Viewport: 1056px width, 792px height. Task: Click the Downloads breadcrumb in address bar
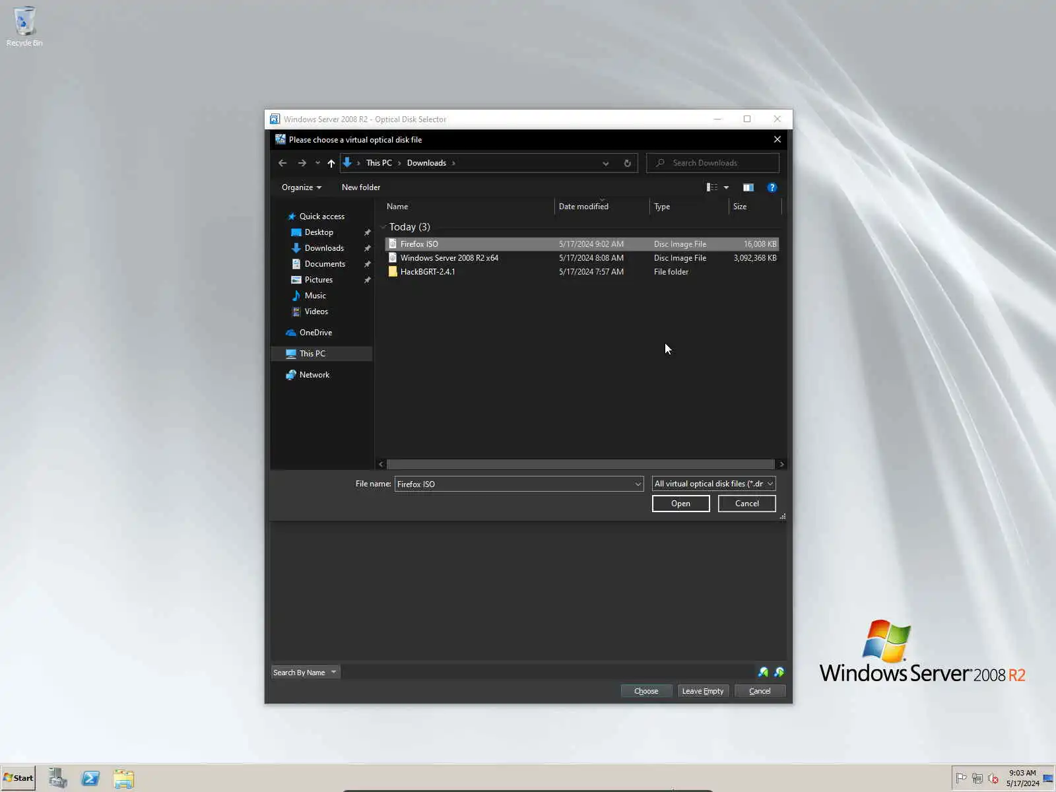[x=426, y=163]
